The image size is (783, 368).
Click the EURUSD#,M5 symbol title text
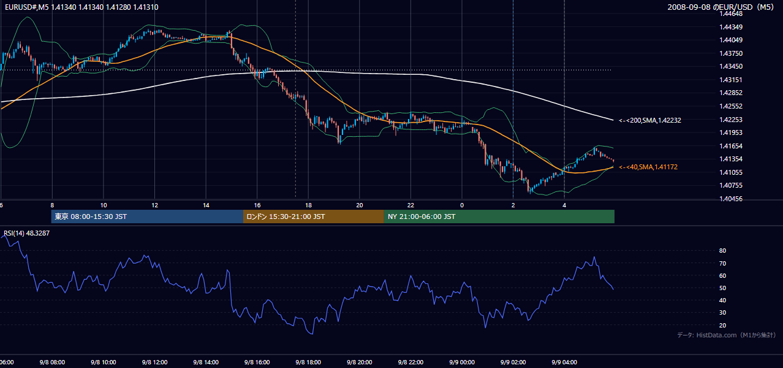click(26, 7)
